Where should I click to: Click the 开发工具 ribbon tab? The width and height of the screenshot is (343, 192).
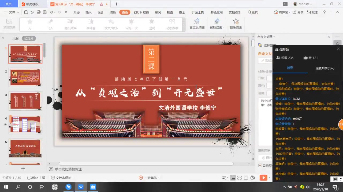pos(198,12)
